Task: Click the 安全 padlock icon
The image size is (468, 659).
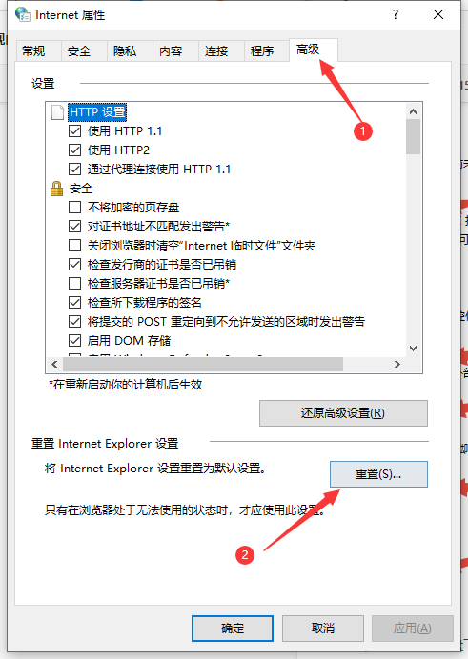Action: pyautogui.click(x=57, y=189)
